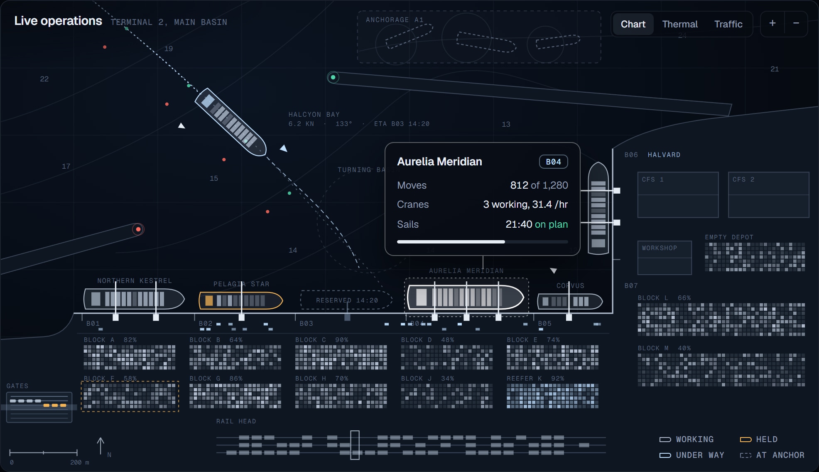819x472 pixels.
Task: Select the amber Pelagia Star vessel
Action: click(241, 300)
